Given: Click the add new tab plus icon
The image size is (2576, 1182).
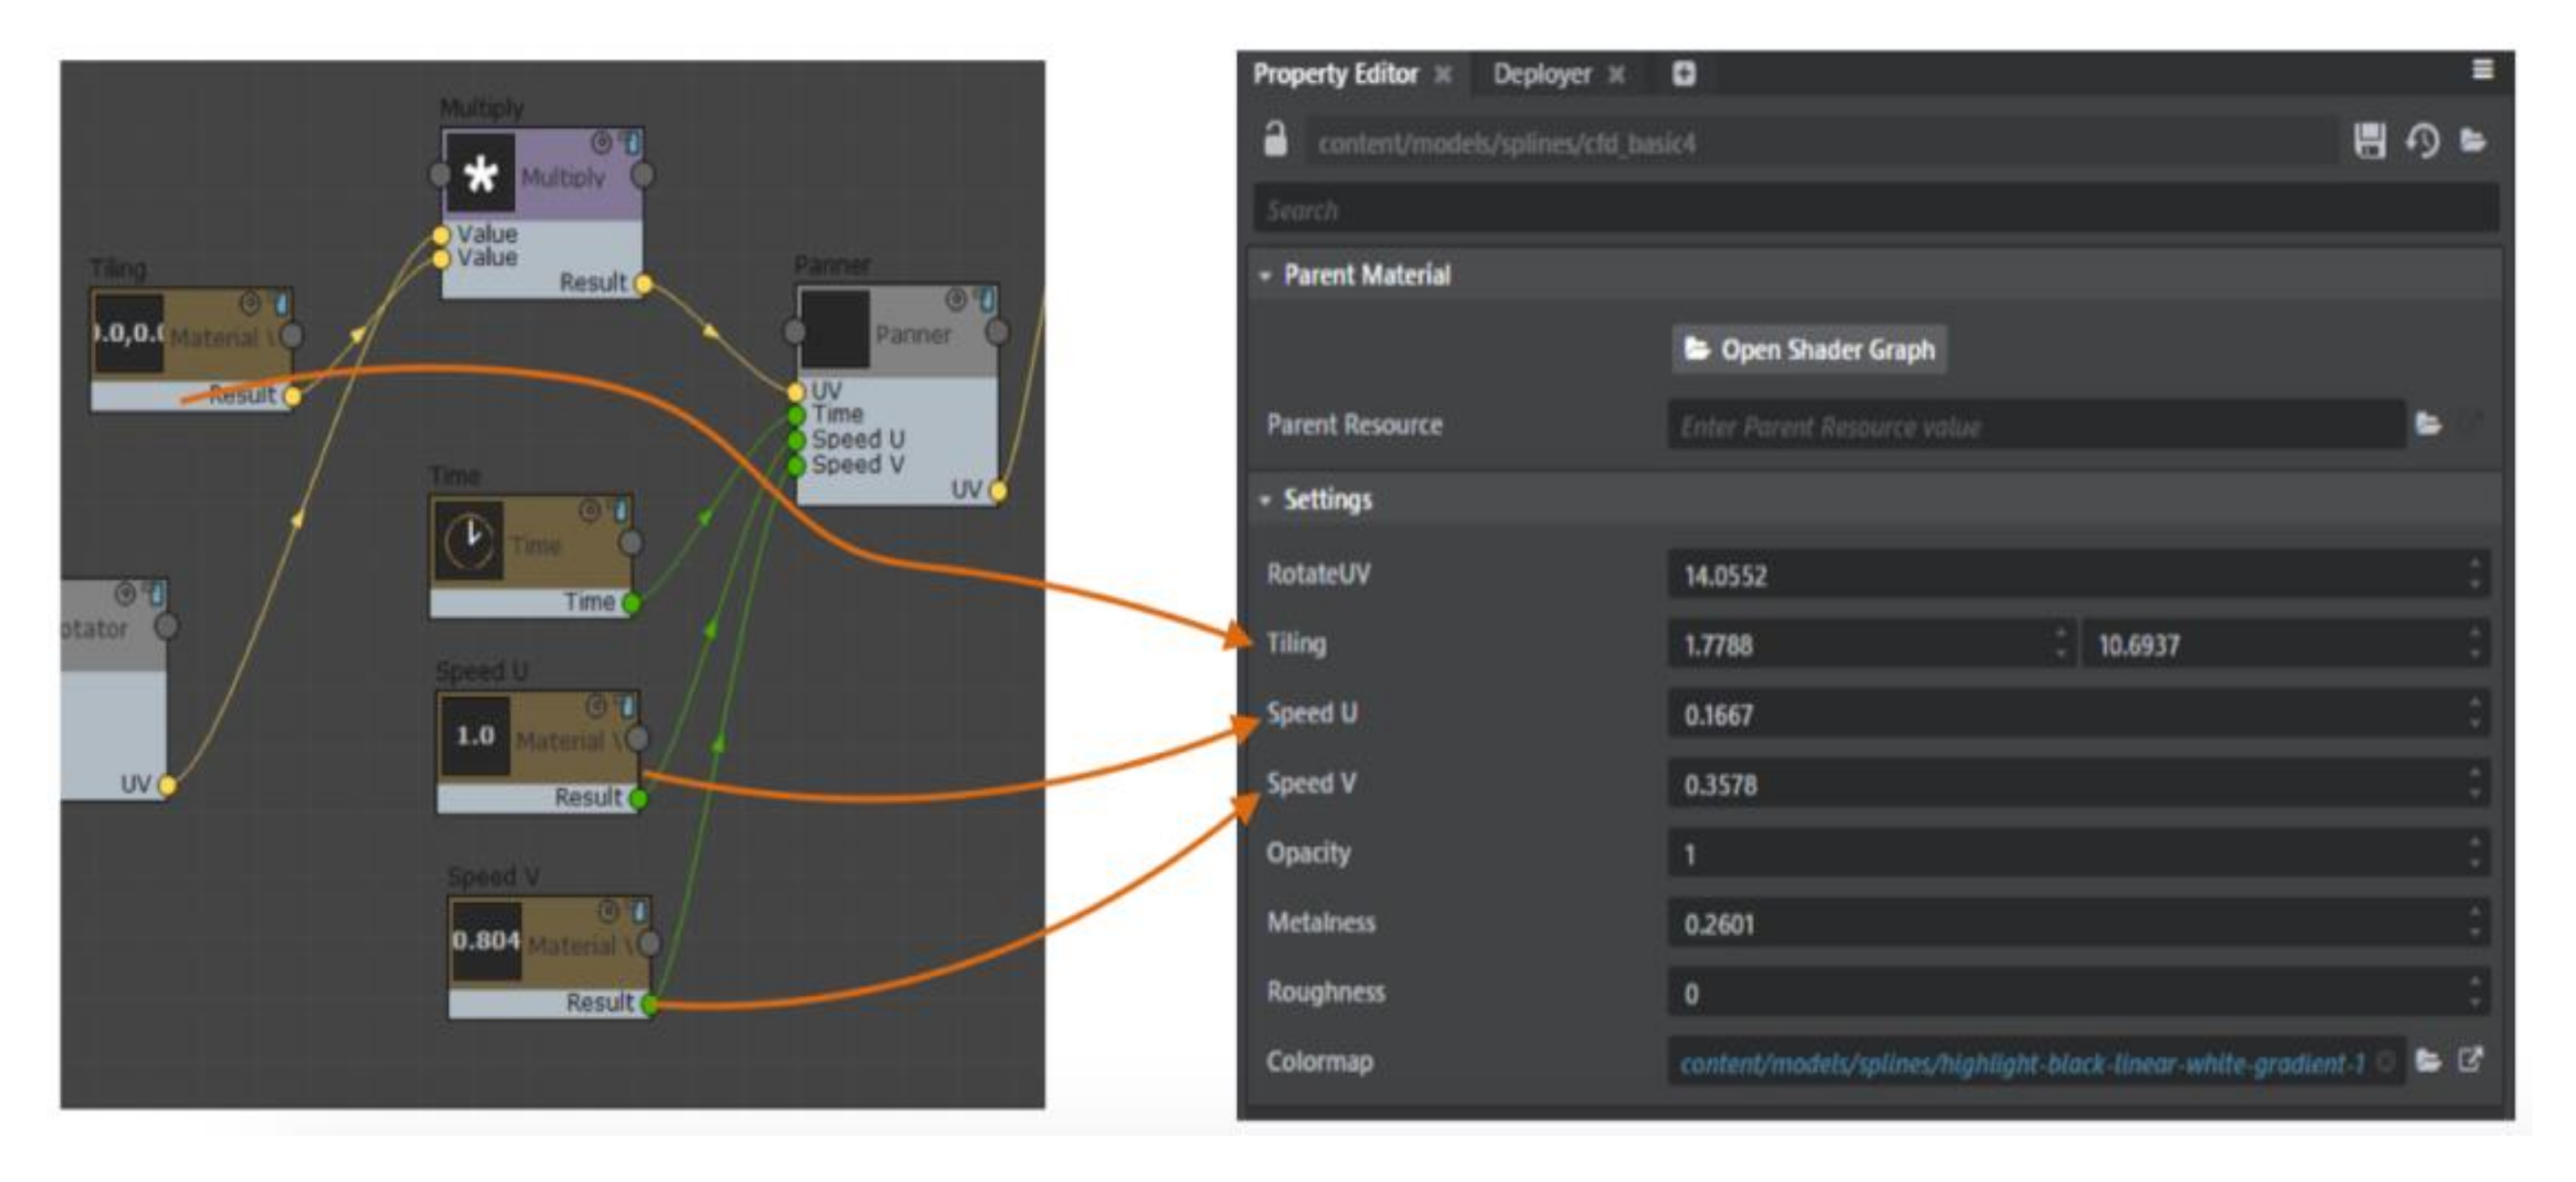Looking at the screenshot, I should tap(1684, 73).
